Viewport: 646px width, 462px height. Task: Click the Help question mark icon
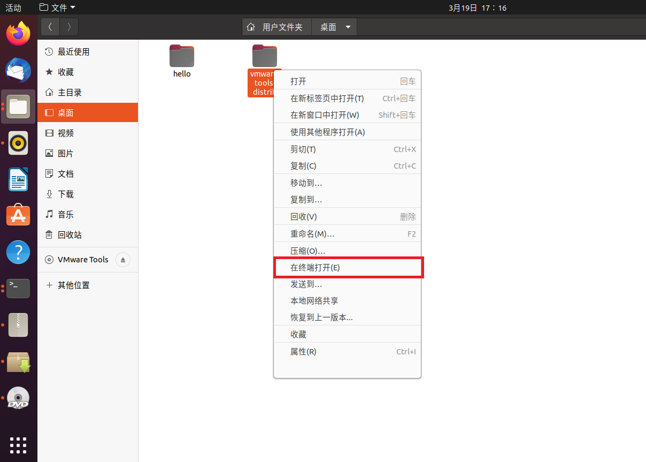tap(18, 252)
